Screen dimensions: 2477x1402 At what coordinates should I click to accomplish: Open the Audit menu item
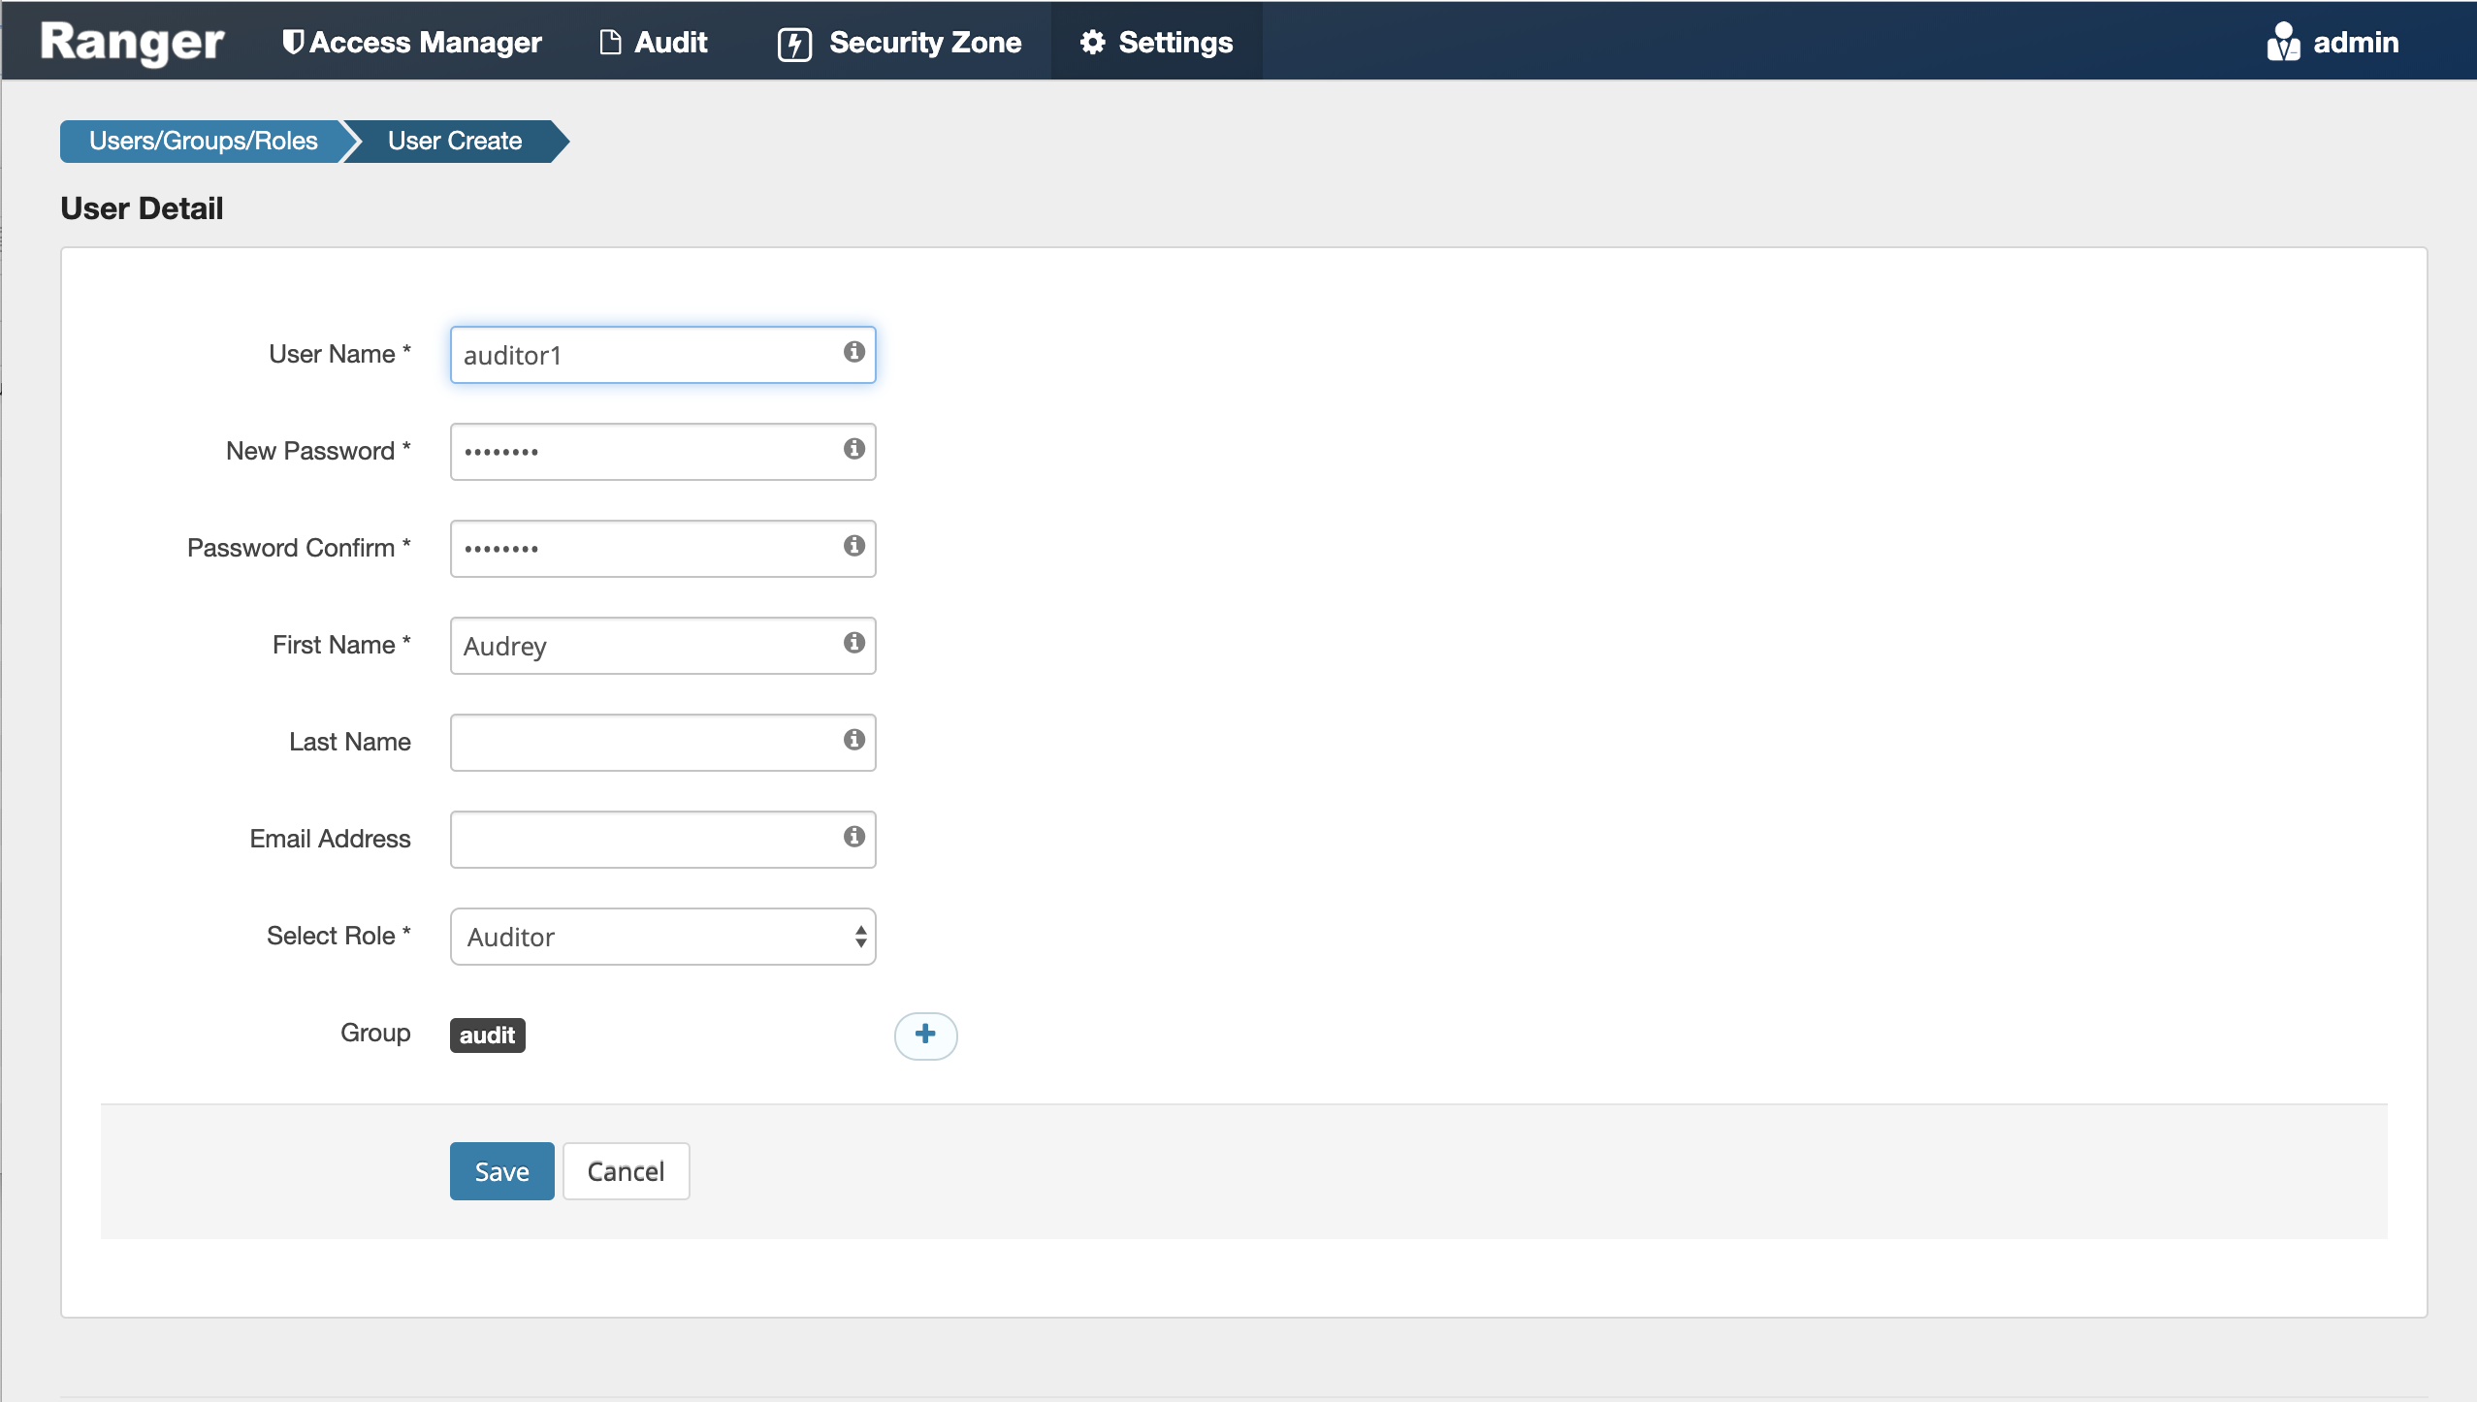[654, 43]
